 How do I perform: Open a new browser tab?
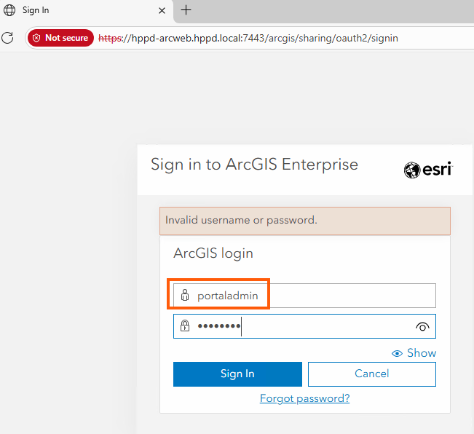pyautogui.click(x=186, y=10)
